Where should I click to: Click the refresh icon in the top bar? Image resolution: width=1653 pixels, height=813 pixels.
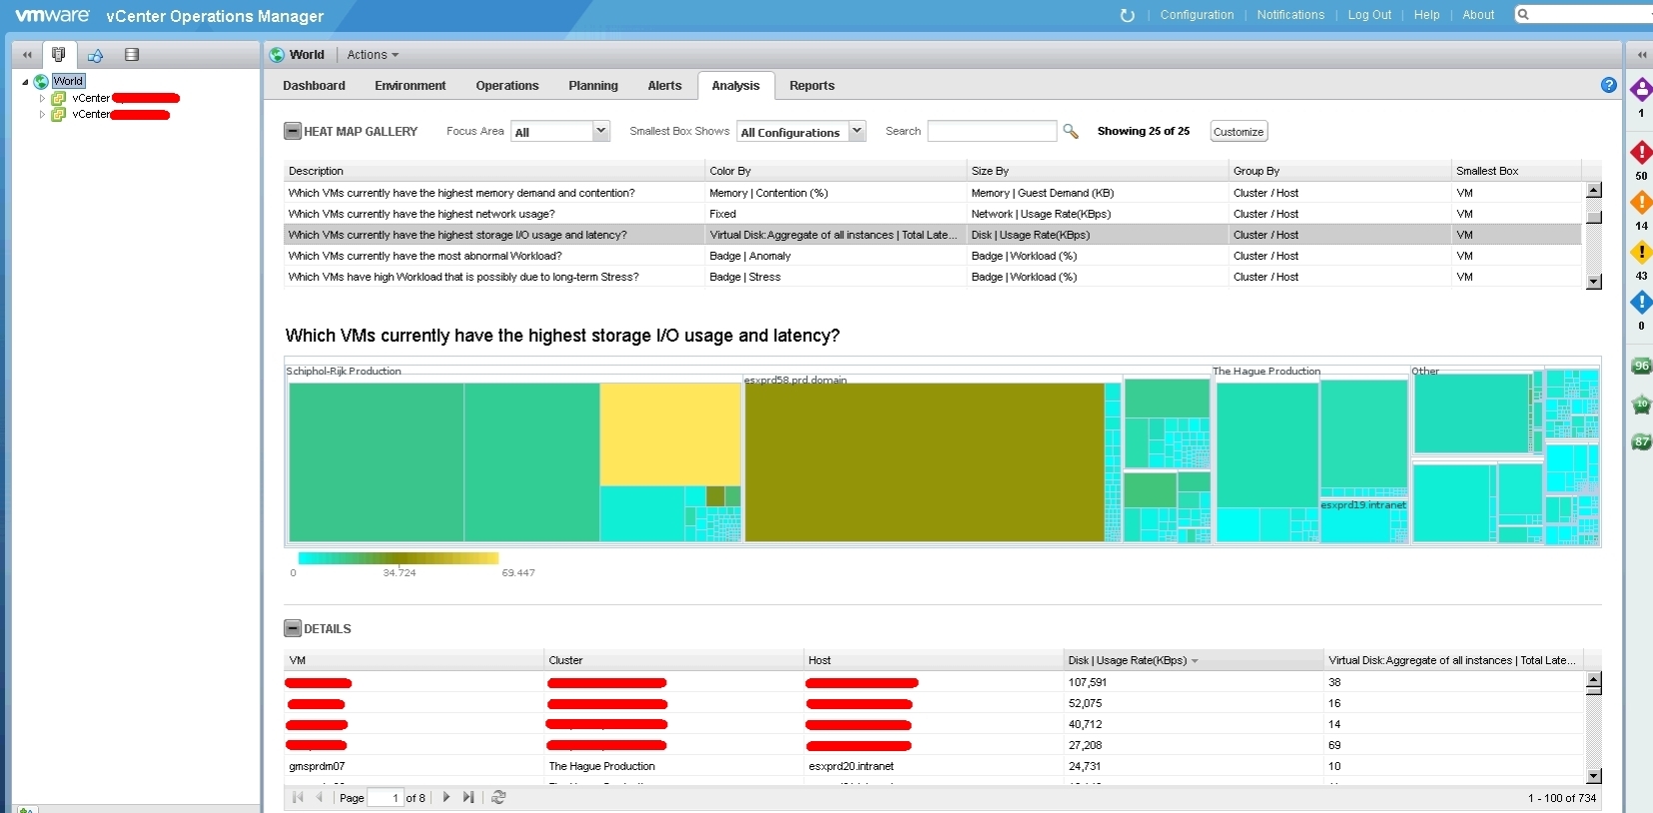(x=1128, y=15)
